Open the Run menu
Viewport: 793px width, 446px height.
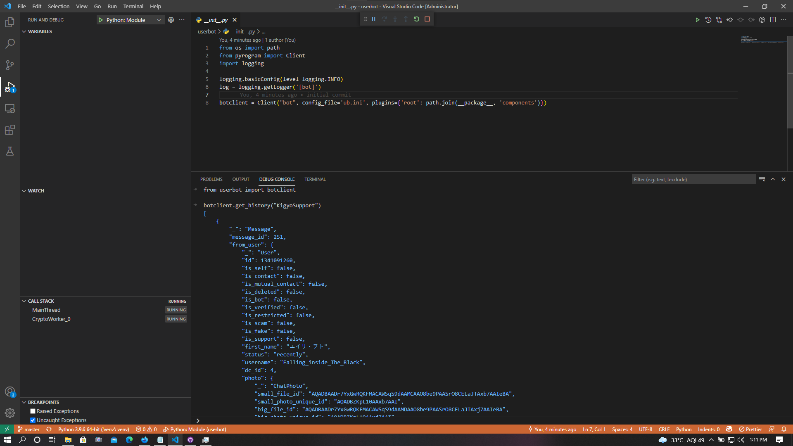tap(112, 6)
